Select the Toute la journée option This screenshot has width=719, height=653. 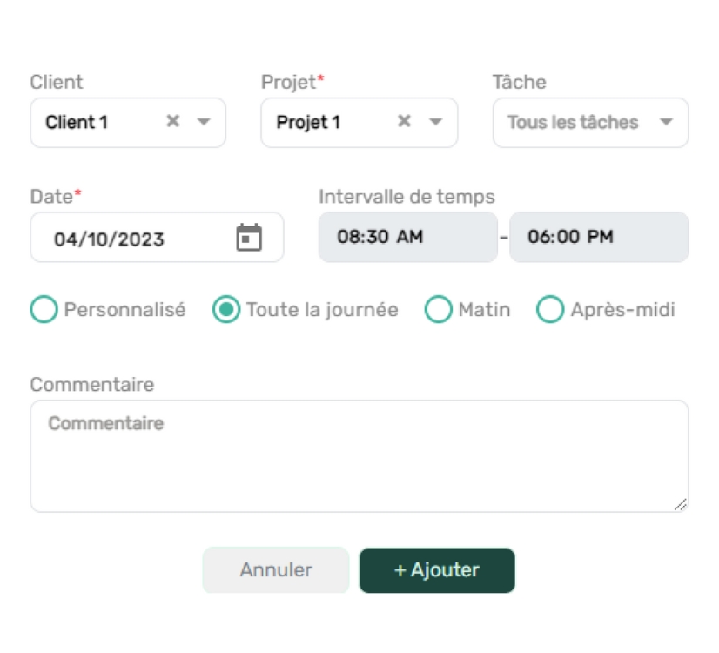point(226,310)
